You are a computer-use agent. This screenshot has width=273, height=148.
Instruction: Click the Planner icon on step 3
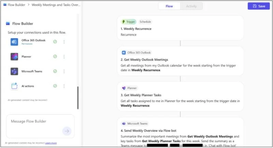tap(124, 88)
